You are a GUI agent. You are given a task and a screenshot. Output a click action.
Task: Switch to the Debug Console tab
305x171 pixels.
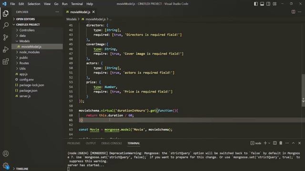coord(112,143)
